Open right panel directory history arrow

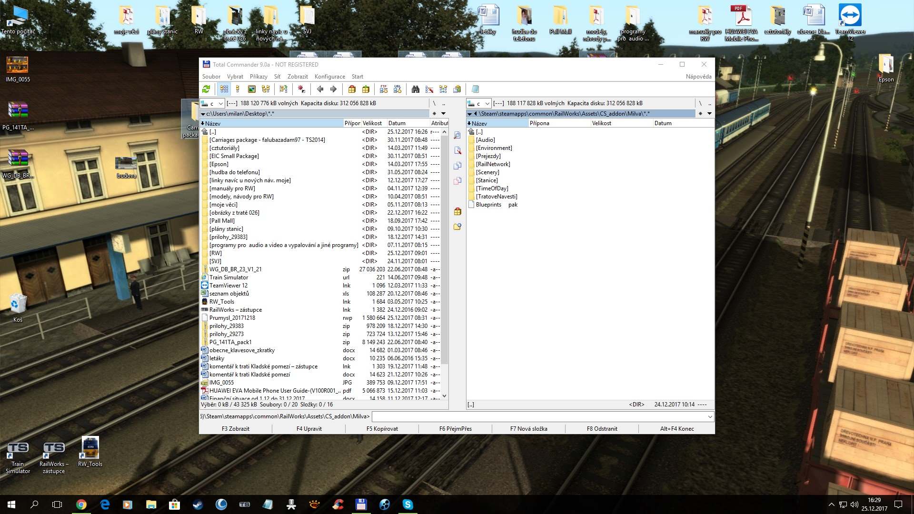pos(709,114)
